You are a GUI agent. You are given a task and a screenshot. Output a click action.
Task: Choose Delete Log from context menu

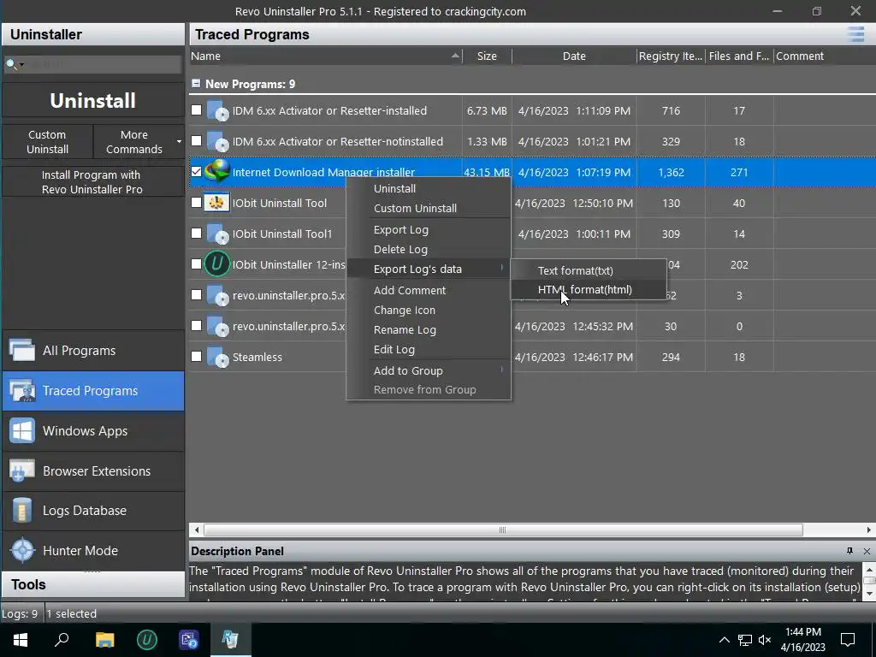coord(429,250)
